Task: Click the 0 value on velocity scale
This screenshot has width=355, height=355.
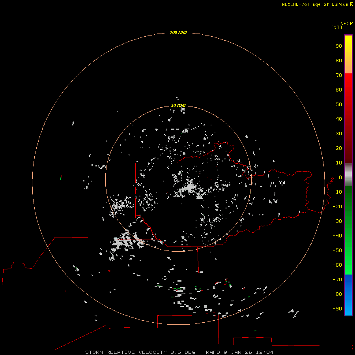Action: click(x=340, y=177)
